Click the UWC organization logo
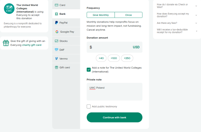 point(9,9)
